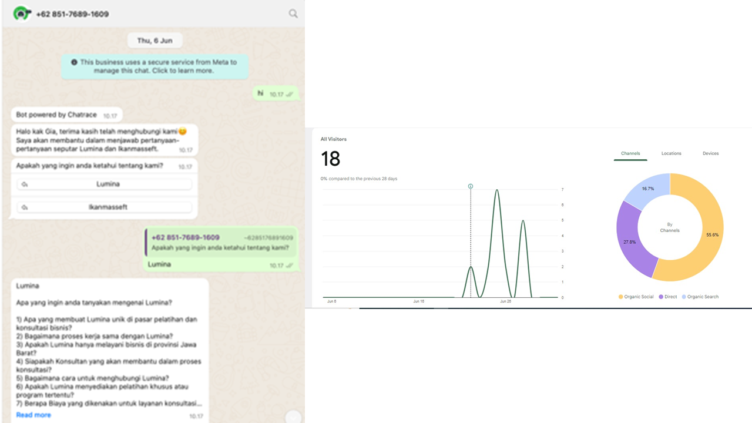Click the Organic Search legend dot

pos(684,297)
